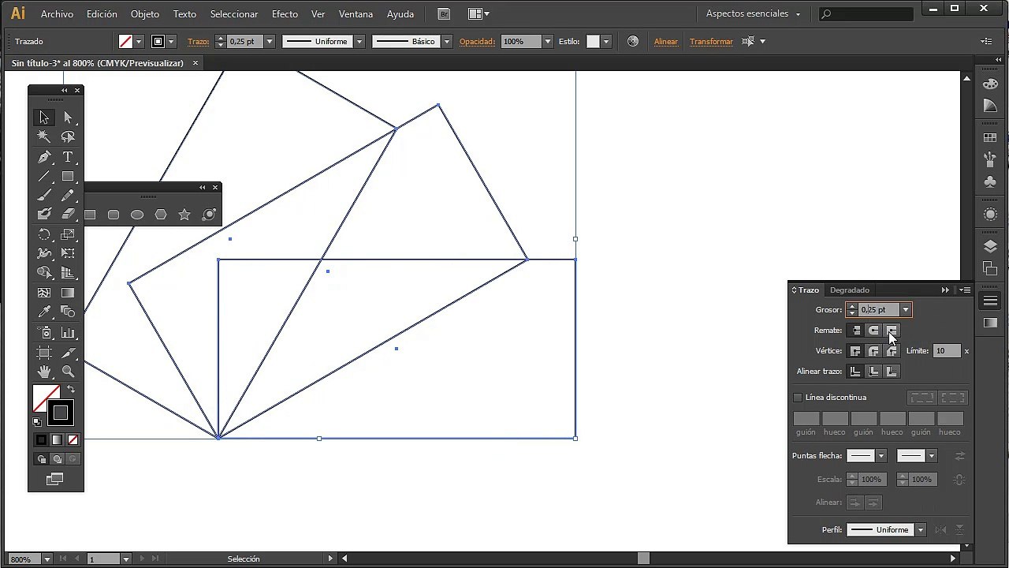The image size is (1009, 568).
Task: Select the Eyedropper tool
Action: click(x=44, y=312)
